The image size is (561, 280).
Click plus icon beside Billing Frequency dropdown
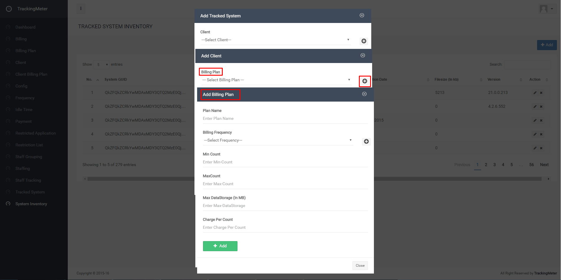(x=366, y=142)
